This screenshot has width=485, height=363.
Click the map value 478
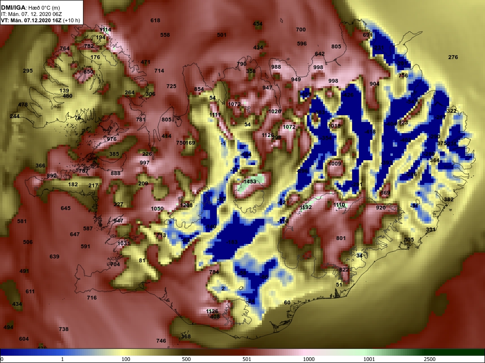tap(23, 105)
